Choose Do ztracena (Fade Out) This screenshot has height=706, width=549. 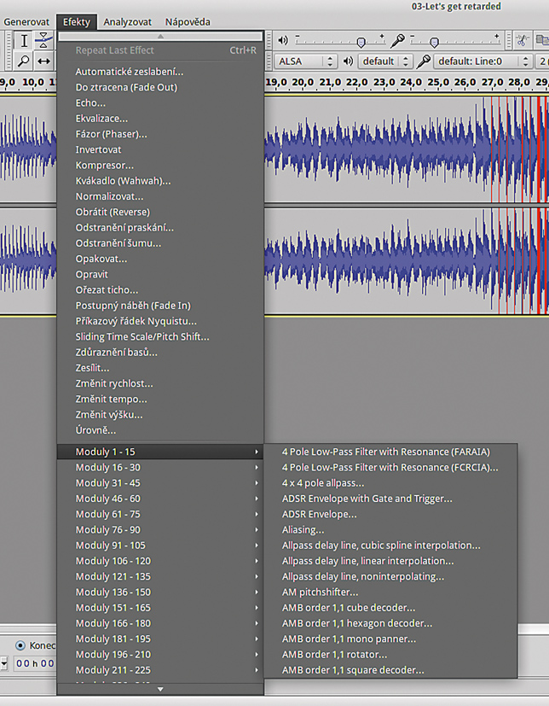(160, 87)
